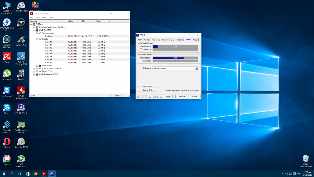Select the Sapphire TRIXX desktop icon
The image size is (314, 177).
tap(21, 143)
